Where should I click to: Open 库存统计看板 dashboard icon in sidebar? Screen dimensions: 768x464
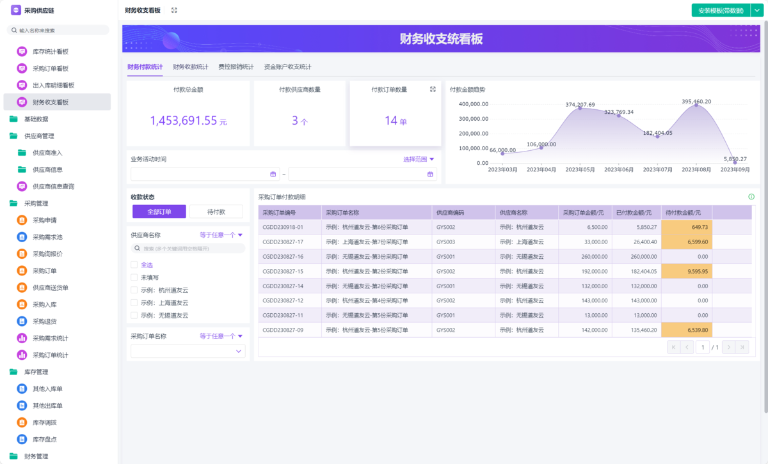tap(22, 52)
